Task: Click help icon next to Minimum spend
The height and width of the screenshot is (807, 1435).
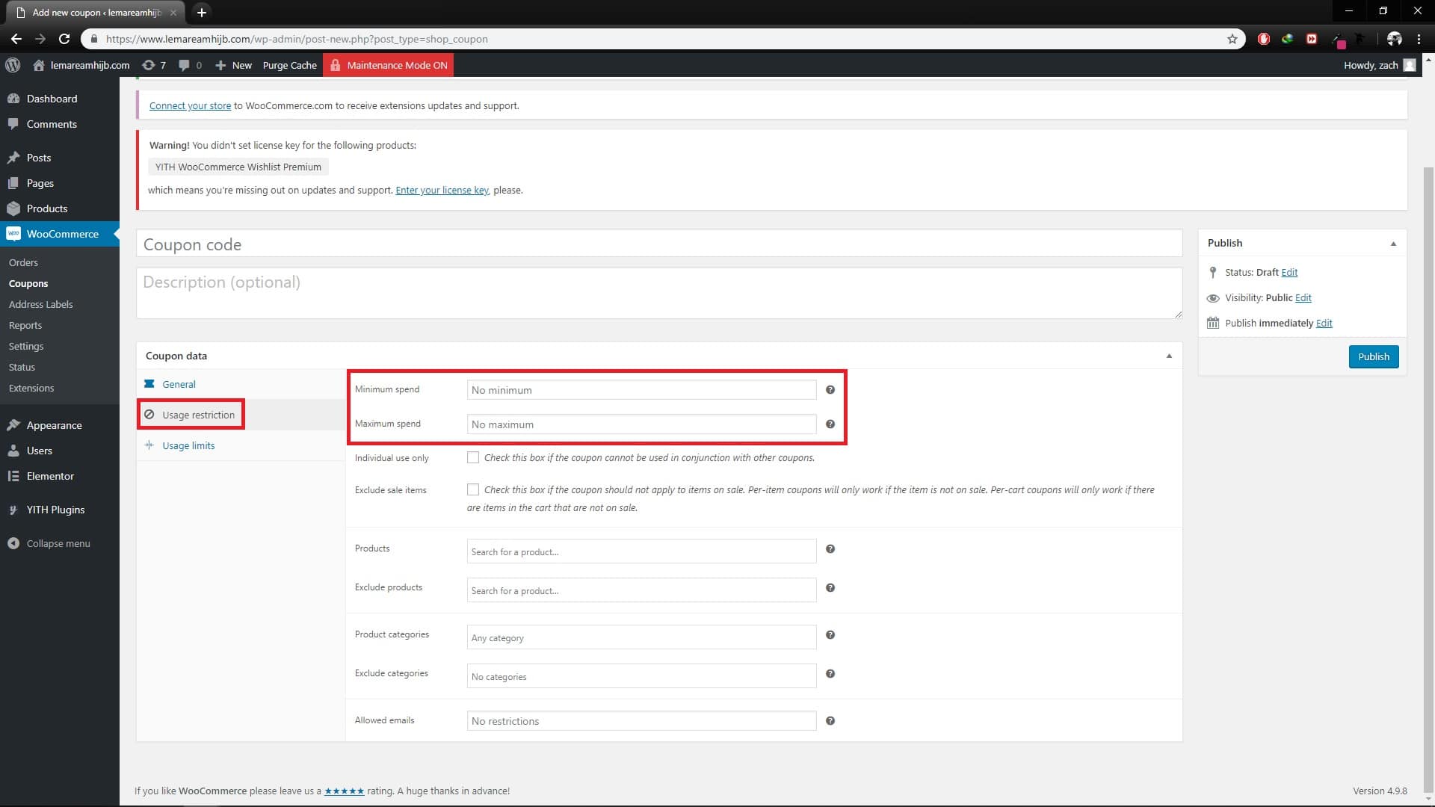Action: coord(830,389)
